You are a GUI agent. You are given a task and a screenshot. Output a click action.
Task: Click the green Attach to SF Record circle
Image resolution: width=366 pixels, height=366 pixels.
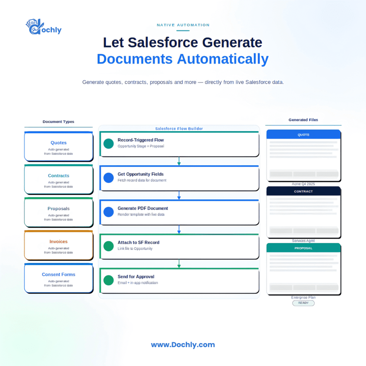pyautogui.click(x=109, y=246)
